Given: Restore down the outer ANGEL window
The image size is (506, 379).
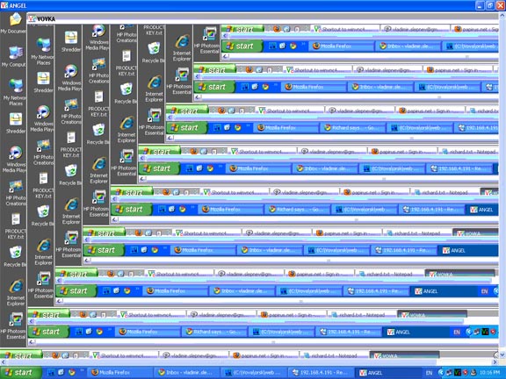Looking at the screenshot, I should 490,5.
